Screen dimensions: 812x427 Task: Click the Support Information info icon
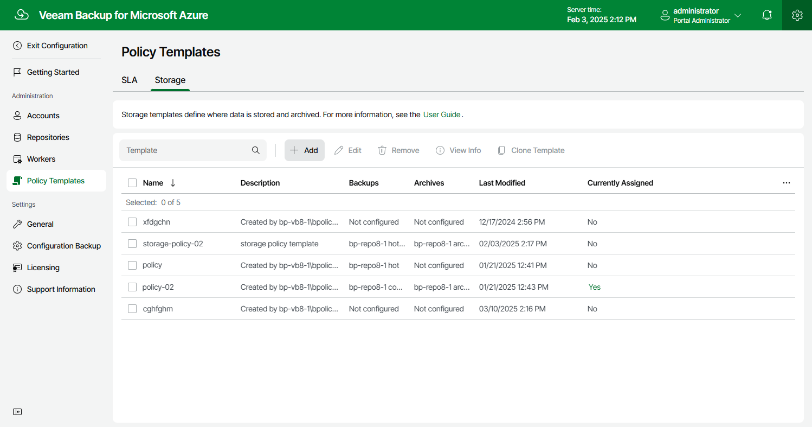17,289
